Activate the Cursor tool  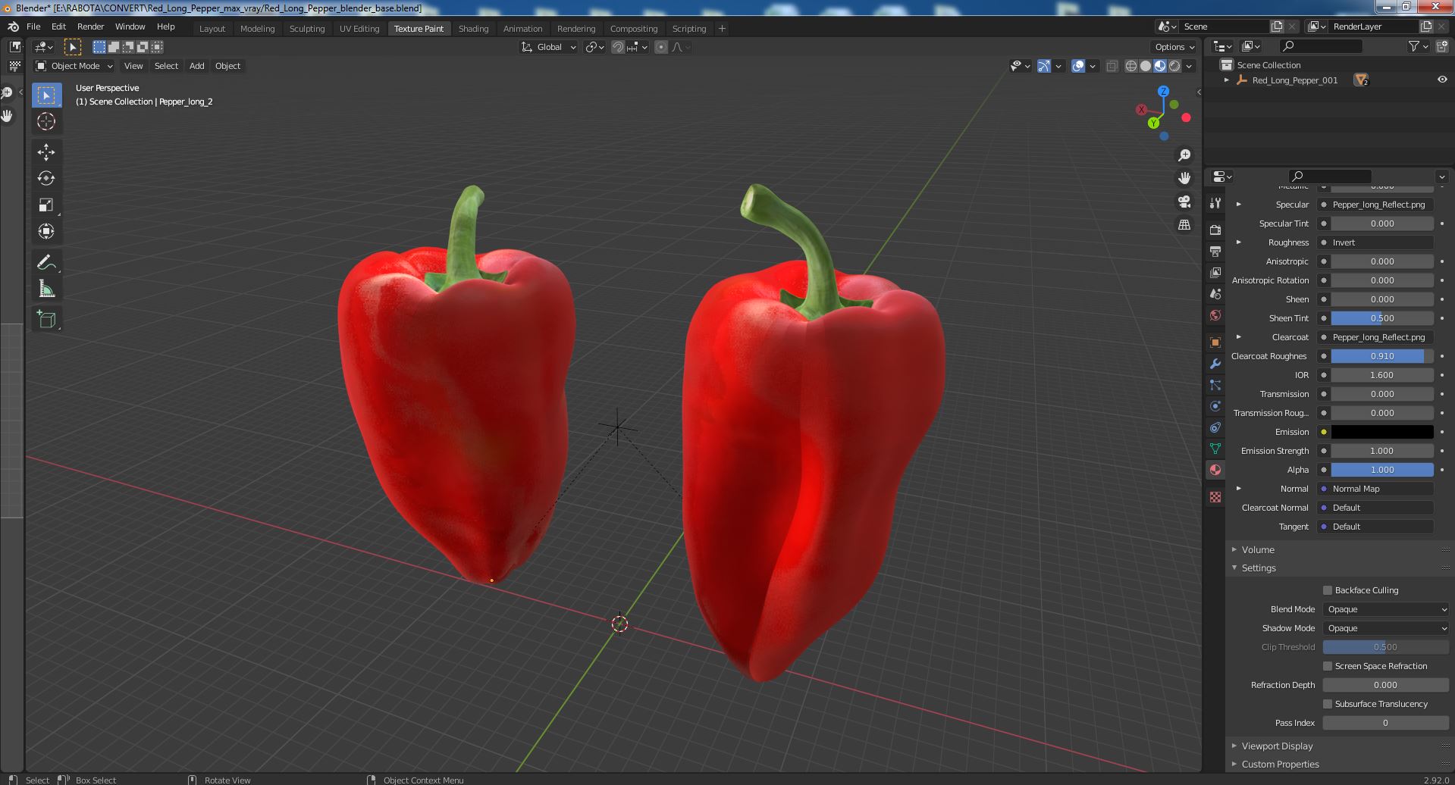(46, 121)
